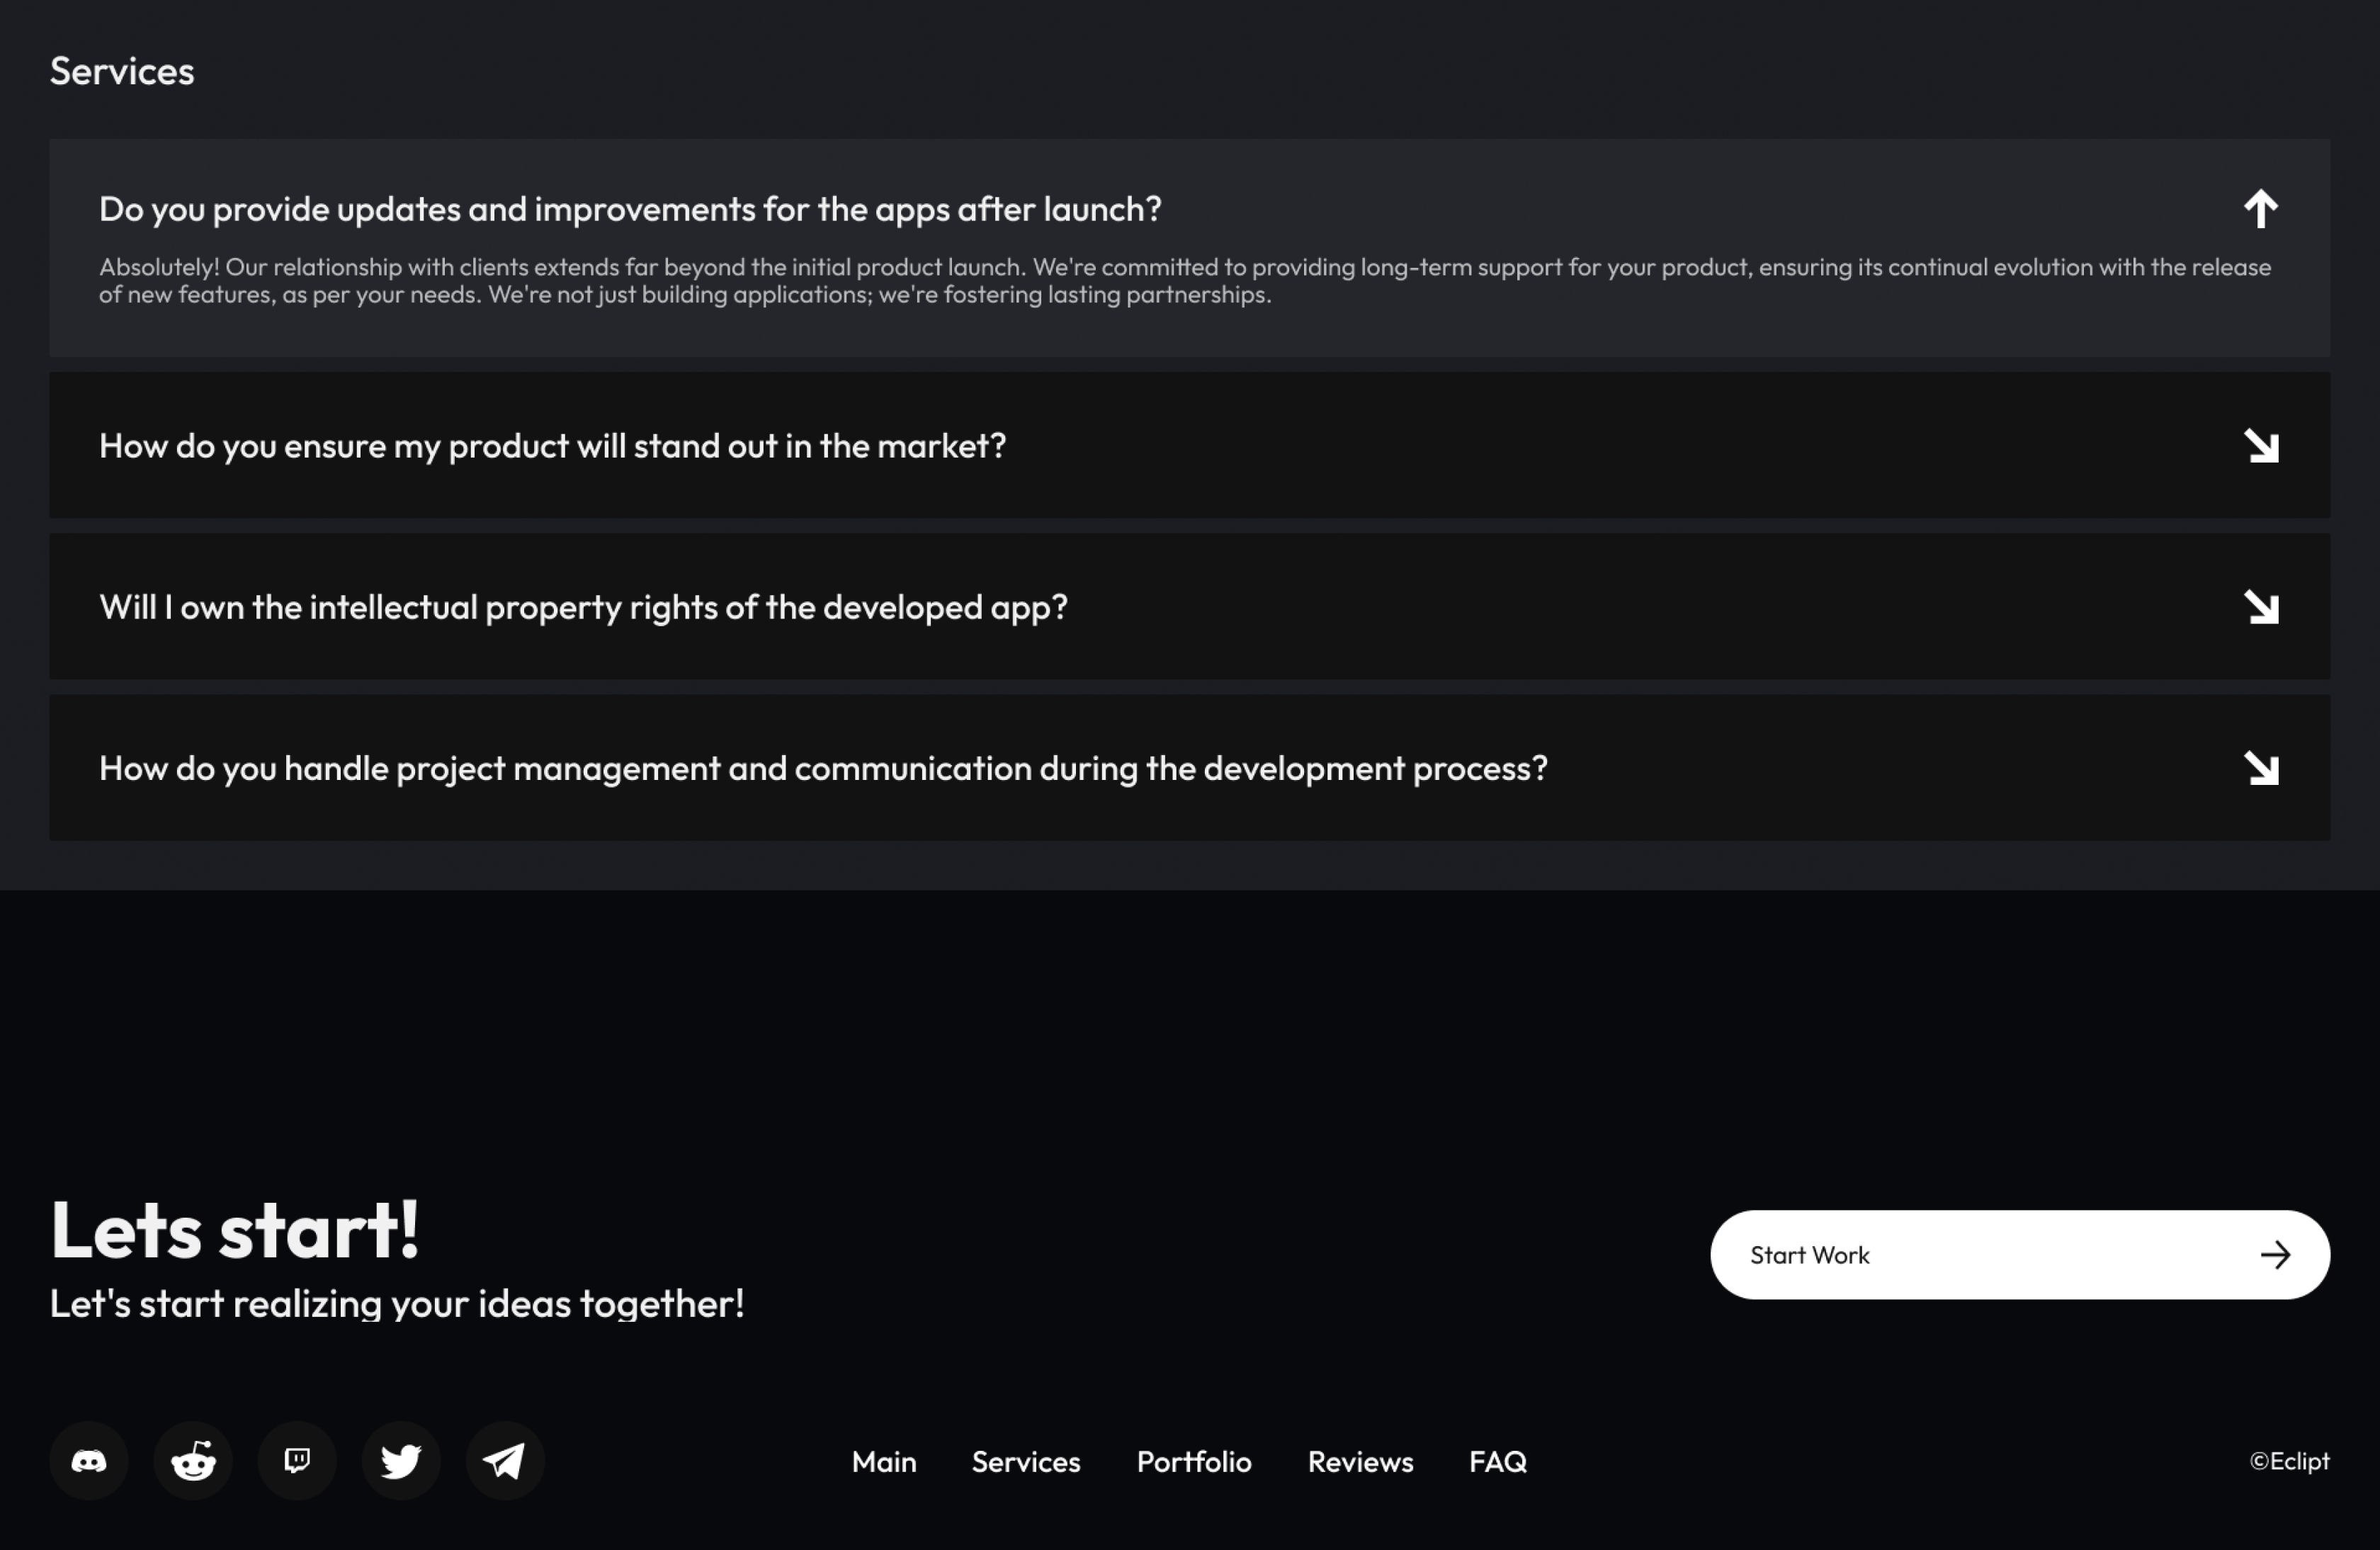Go to Main in footer navigation

(884, 1462)
